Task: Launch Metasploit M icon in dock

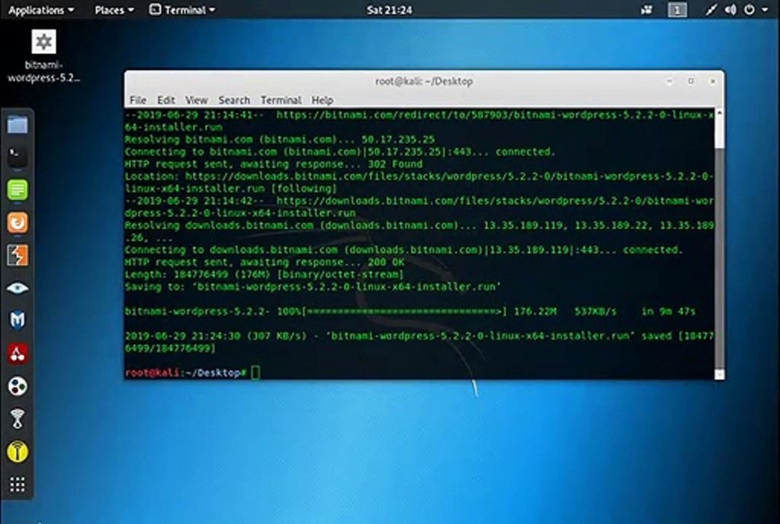Action: click(17, 321)
